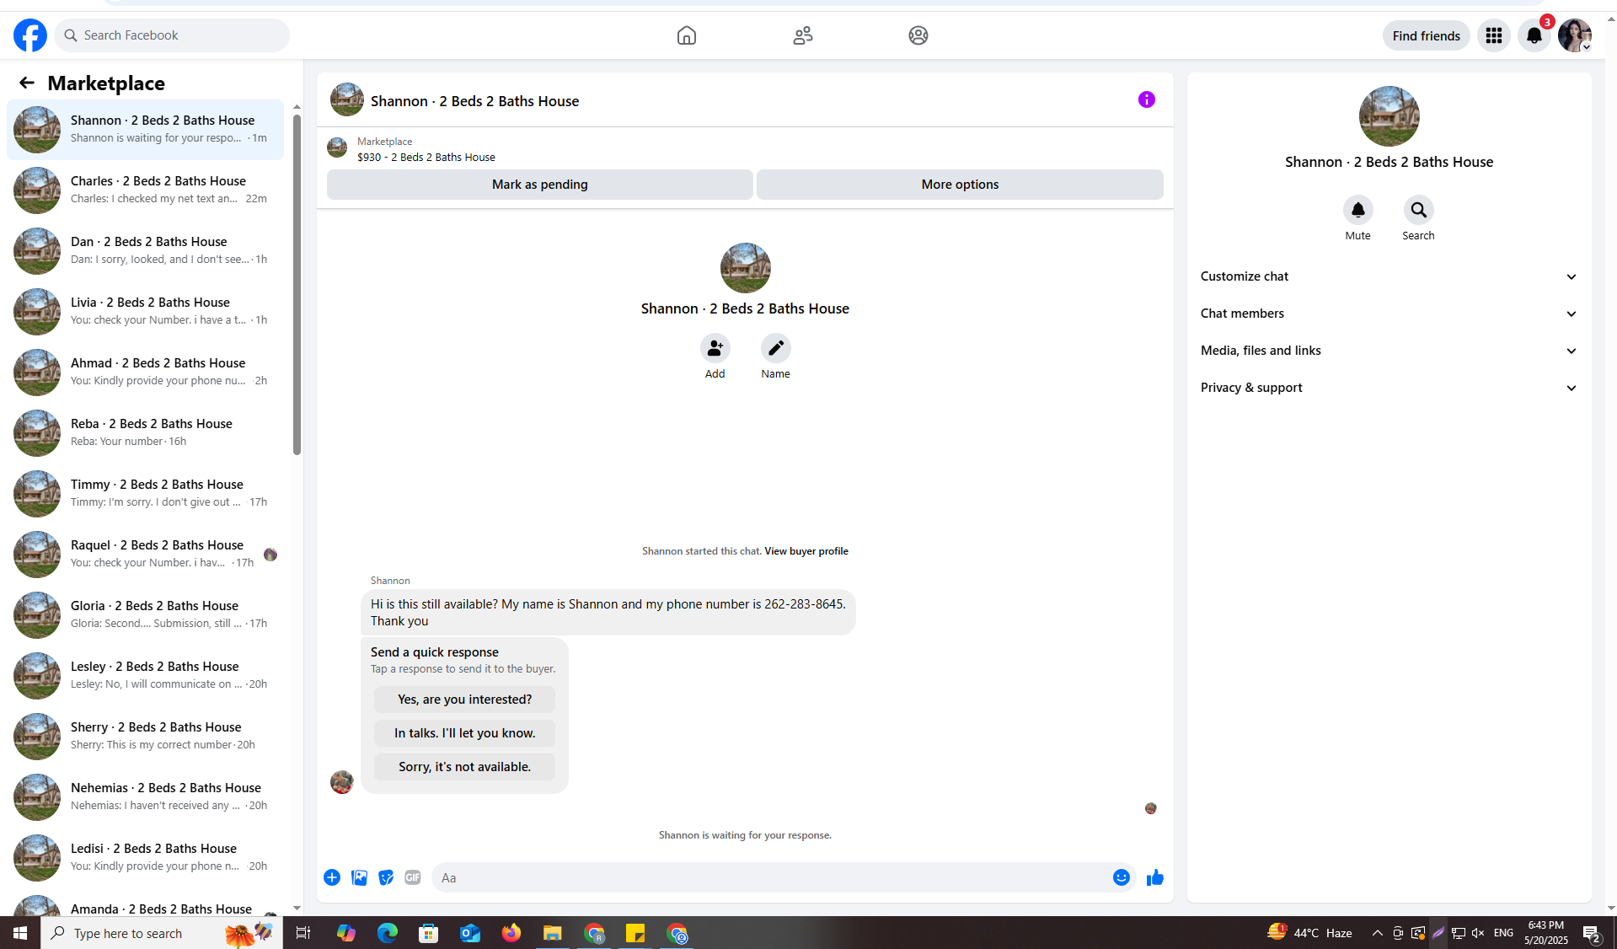Screen dimensions: 1617x949
Task: Send quick reply Sorry, it's not available.
Action: pos(464,767)
